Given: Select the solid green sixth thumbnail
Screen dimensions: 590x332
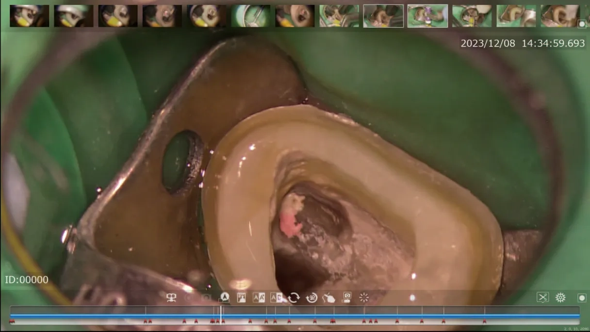Looking at the screenshot, I should tap(250, 16).
